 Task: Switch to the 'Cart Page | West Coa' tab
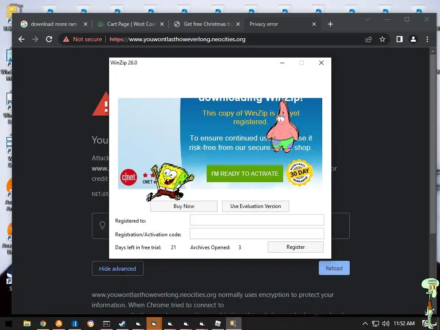coord(131,24)
